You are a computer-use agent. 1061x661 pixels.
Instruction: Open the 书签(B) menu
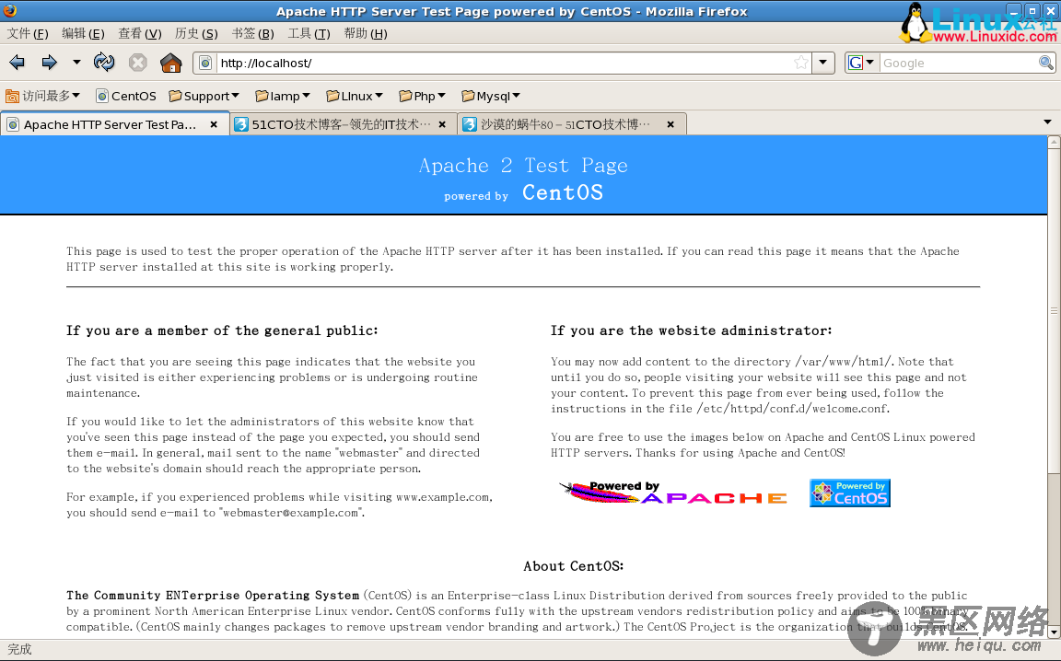(x=253, y=34)
